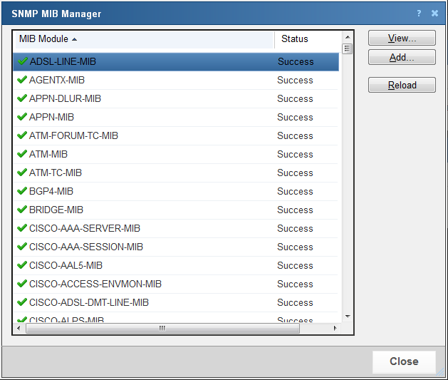Click green checkmark icon beside ADSL-LINE-MIB
This screenshot has width=448, height=380.
[22, 61]
